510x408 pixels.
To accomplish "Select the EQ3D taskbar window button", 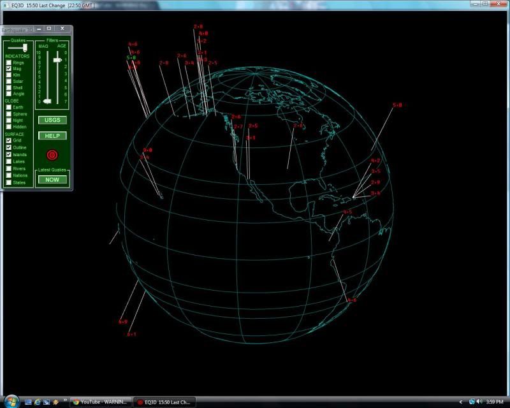I will 164,402.
